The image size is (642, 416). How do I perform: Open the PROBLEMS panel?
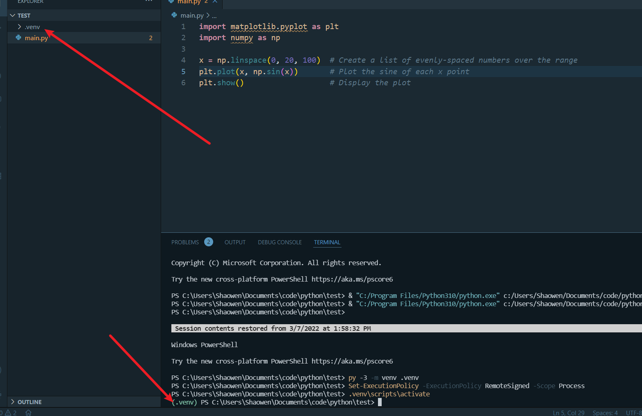point(185,242)
